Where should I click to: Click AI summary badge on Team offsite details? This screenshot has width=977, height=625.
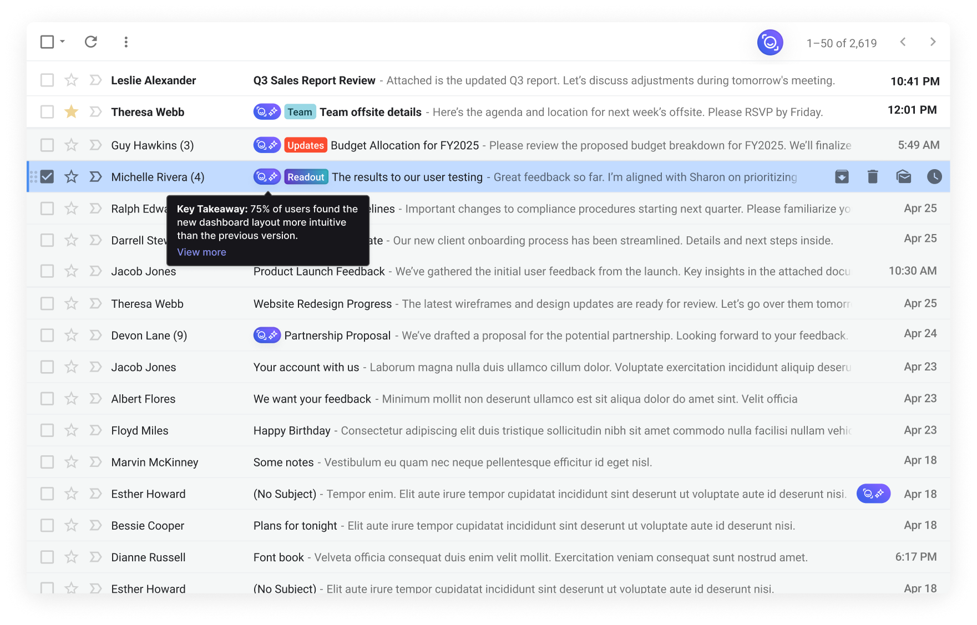click(x=267, y=112)
